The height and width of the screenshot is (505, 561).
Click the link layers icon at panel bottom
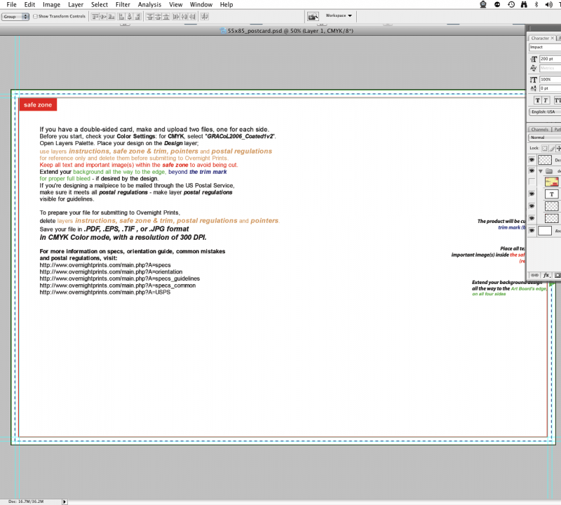(x=534, y=275)
